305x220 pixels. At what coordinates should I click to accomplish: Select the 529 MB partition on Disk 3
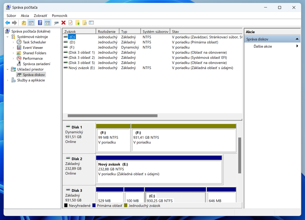pyautogui.click(x=110, y=195)
